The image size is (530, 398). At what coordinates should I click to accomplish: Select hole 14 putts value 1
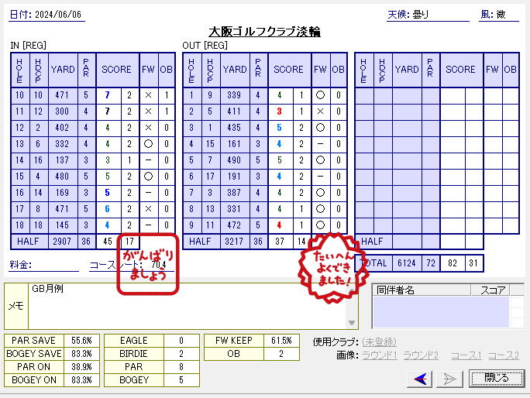pos(129,160)
